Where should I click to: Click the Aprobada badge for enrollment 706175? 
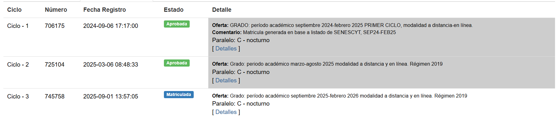point(177,24)
